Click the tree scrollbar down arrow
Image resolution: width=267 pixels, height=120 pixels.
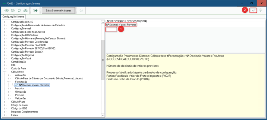coord(103,115)
